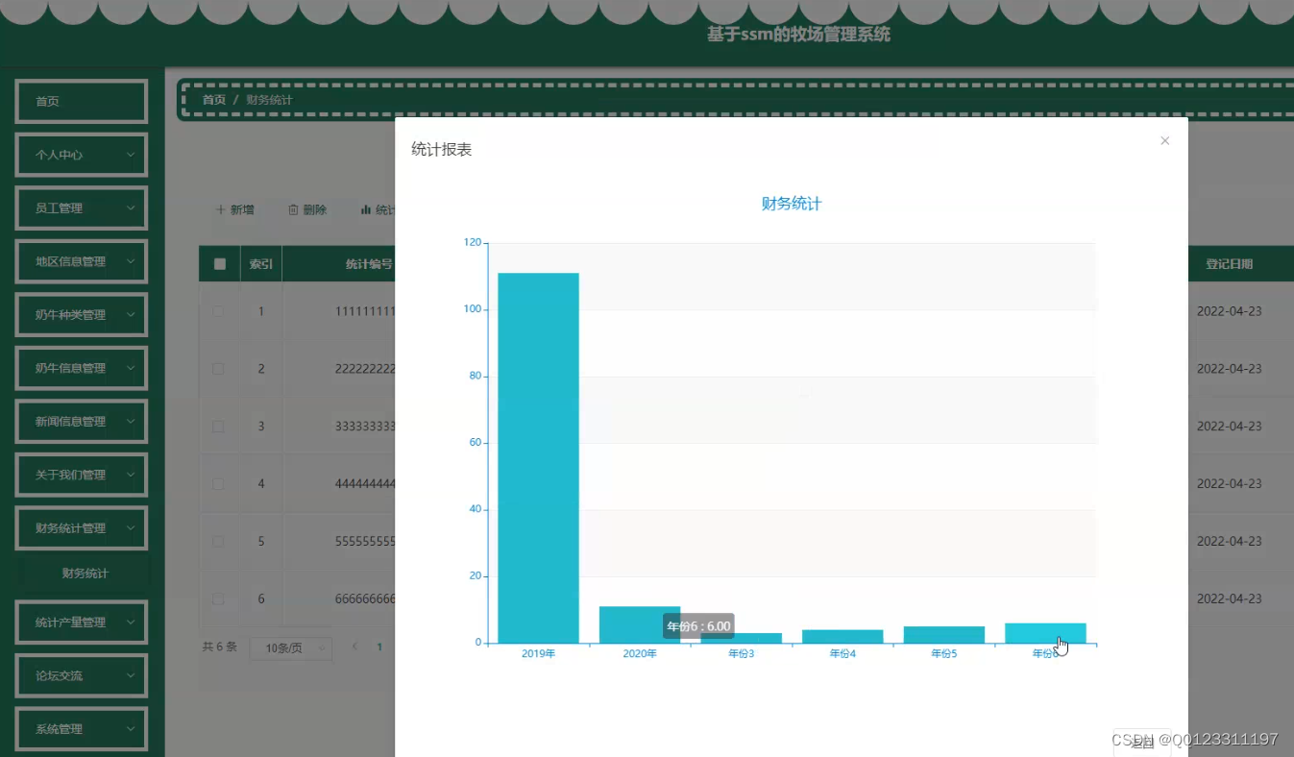Tick the checkbox for row 6

[x=218, y=599]
